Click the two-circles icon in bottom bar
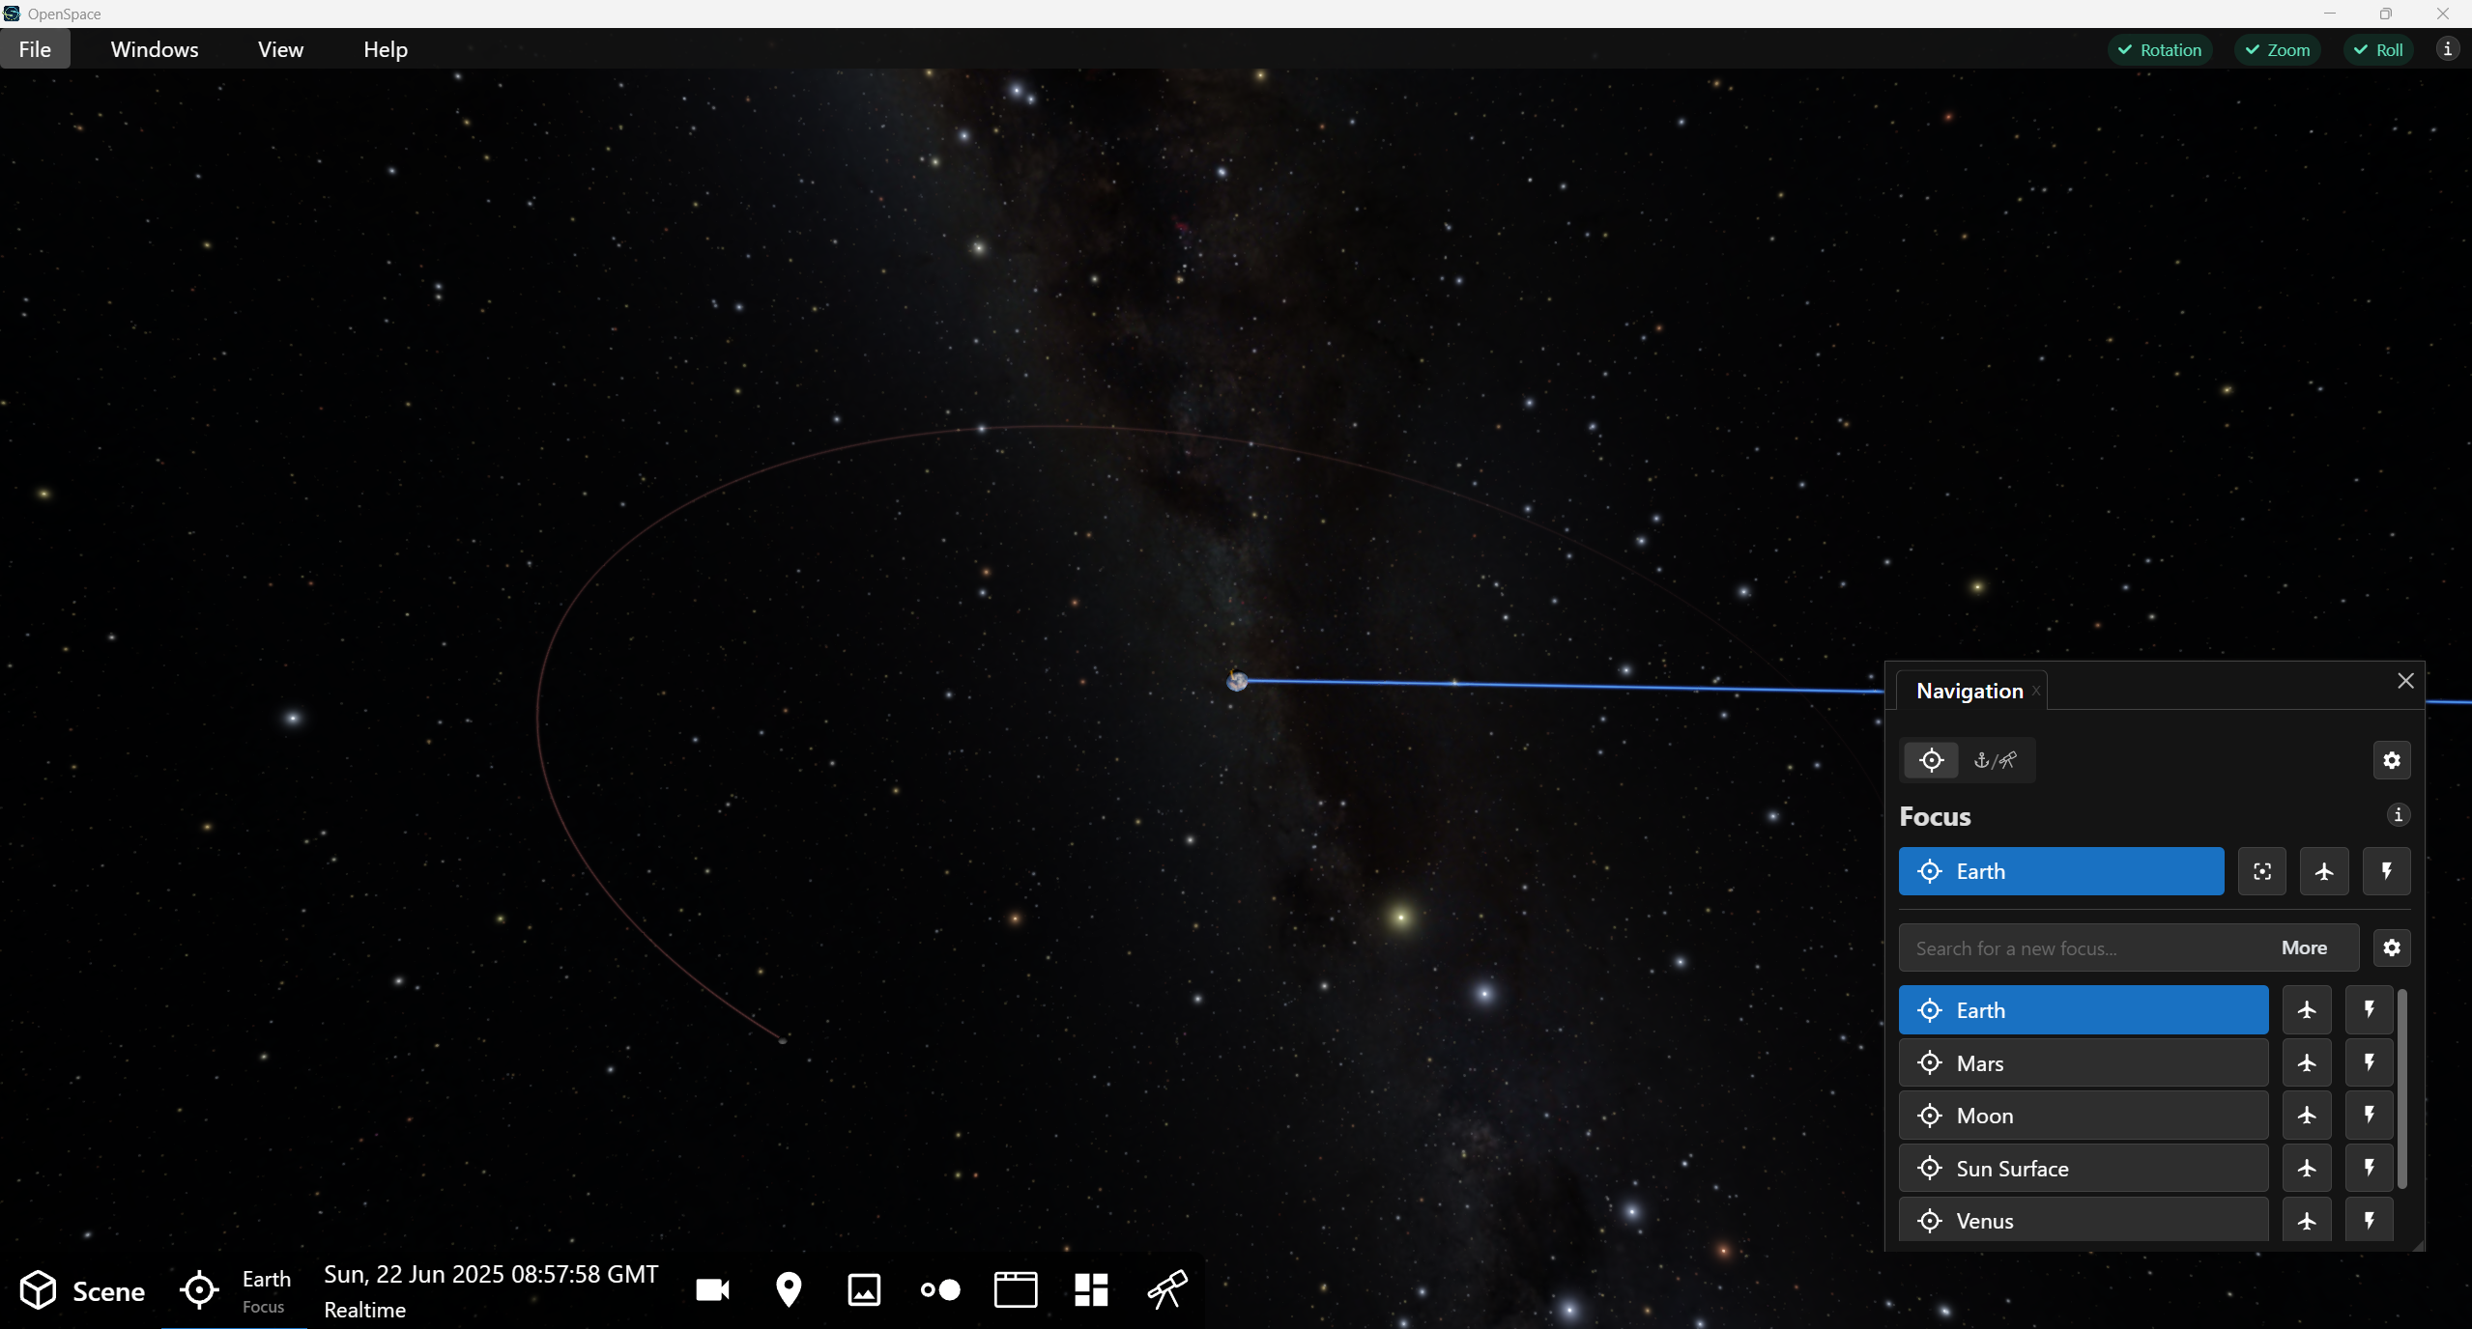Image resolution: width=2472 pixels, height=1329 pixels. pos(940,1290)
